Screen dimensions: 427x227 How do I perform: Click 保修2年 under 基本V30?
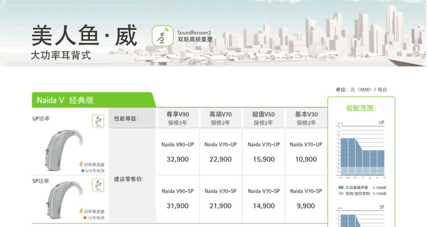tap(306, 123)
